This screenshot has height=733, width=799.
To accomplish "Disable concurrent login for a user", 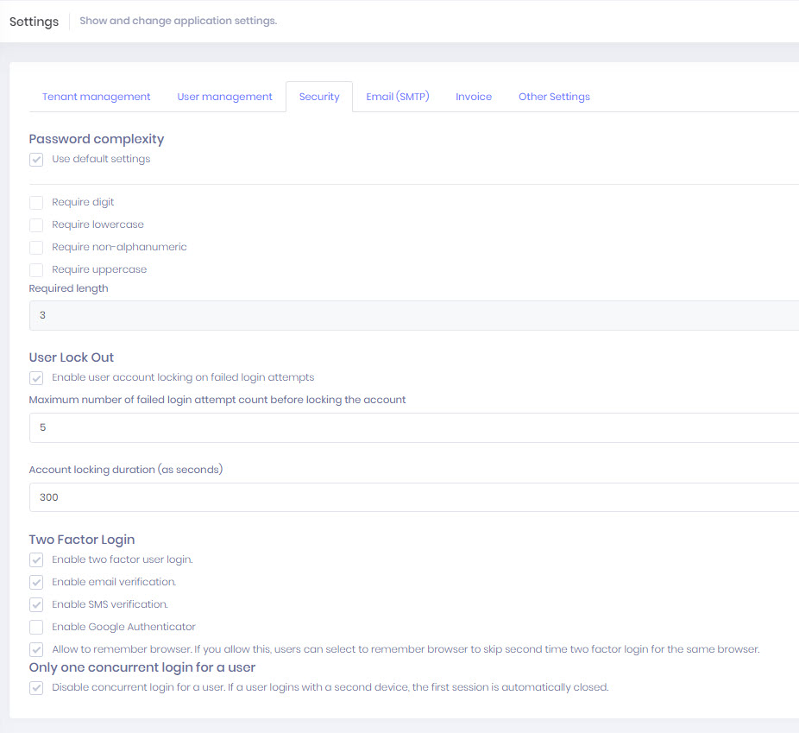I will (36, 687).
